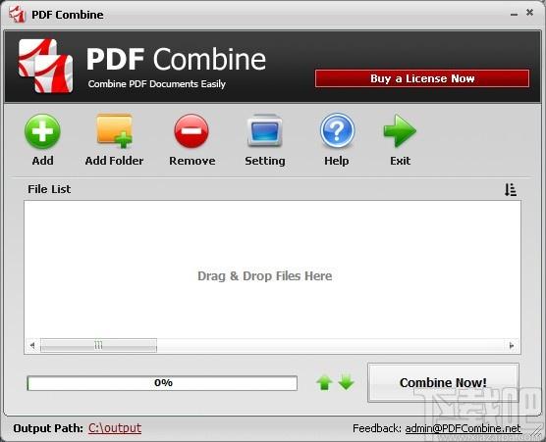Click the red Remove icon
Viewport: 546px width, 442px height.
(191, 131)
